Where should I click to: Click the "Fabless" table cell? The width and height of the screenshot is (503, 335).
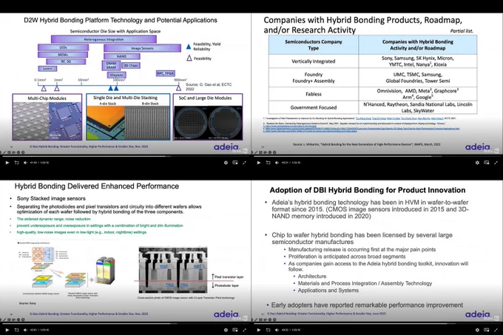point(314,94)
